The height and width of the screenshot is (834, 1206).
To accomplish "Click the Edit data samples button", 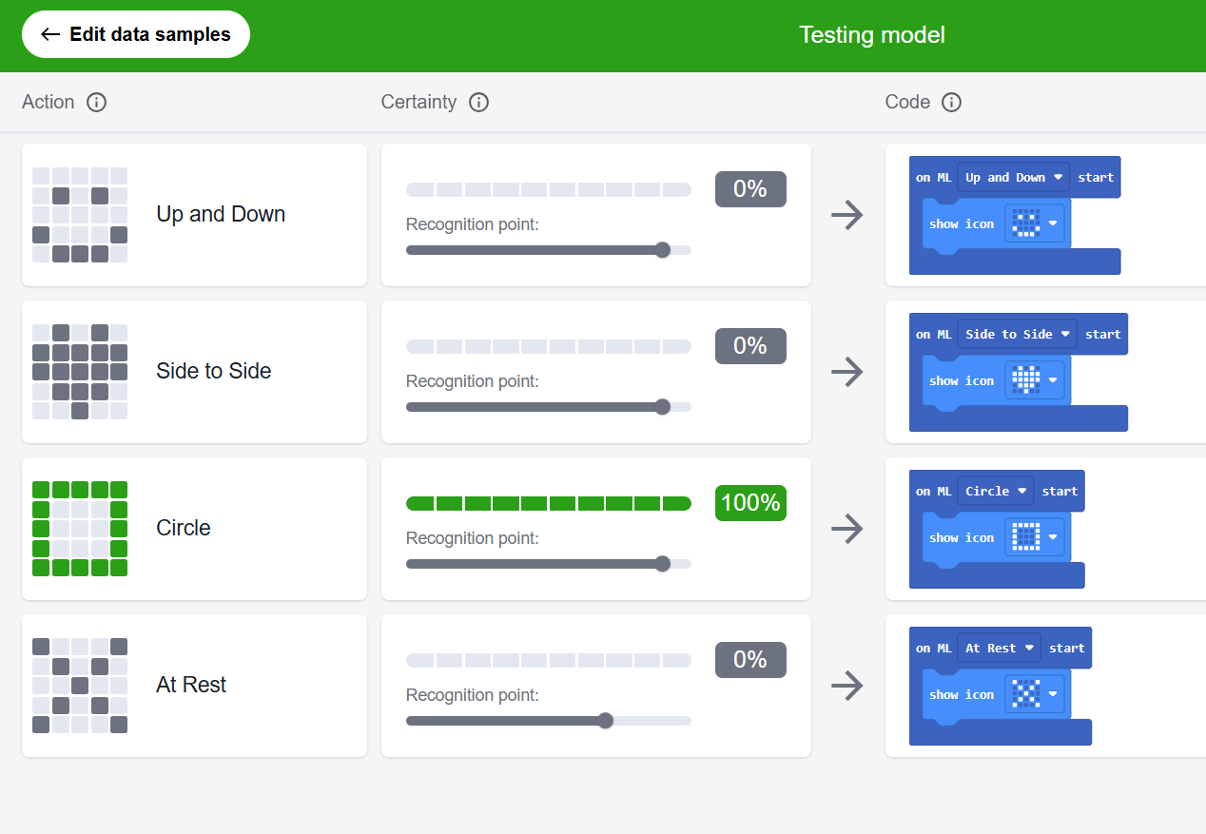I will pos(136,35).
